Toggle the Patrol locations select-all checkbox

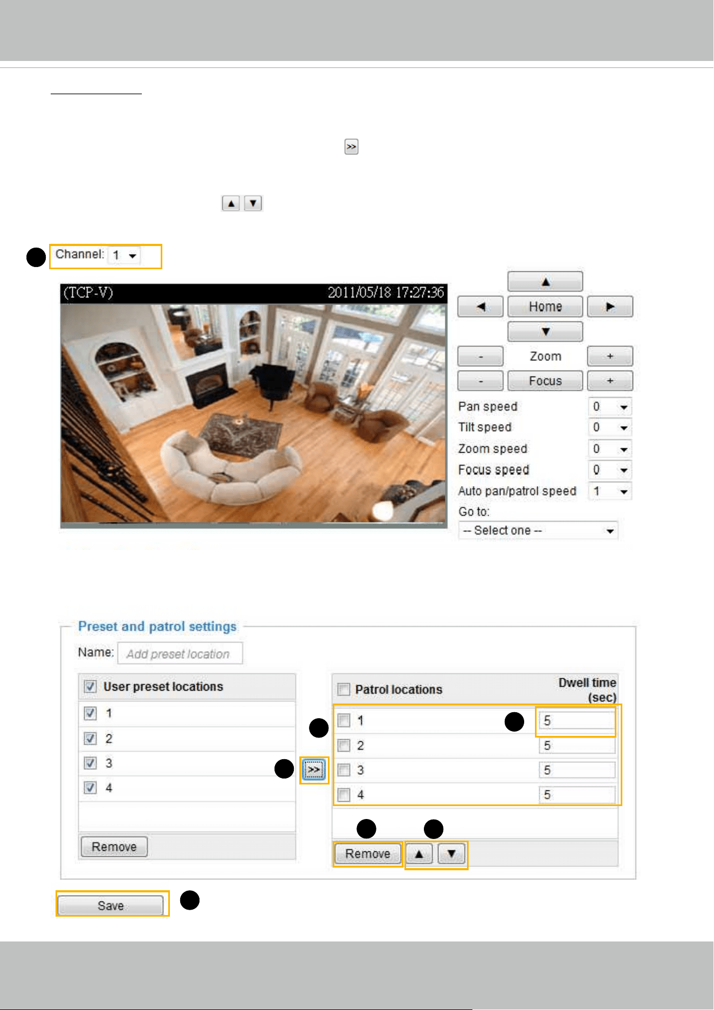point(344,690)
